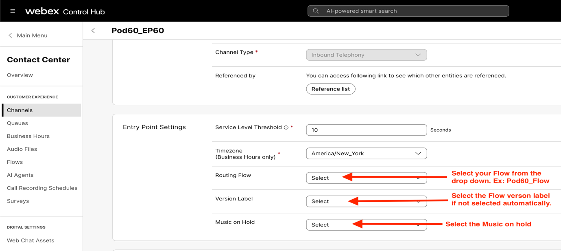Click the webex Control Hub logo
The width and height of the screenshot is (561, 251).
[x=65, y=11]
